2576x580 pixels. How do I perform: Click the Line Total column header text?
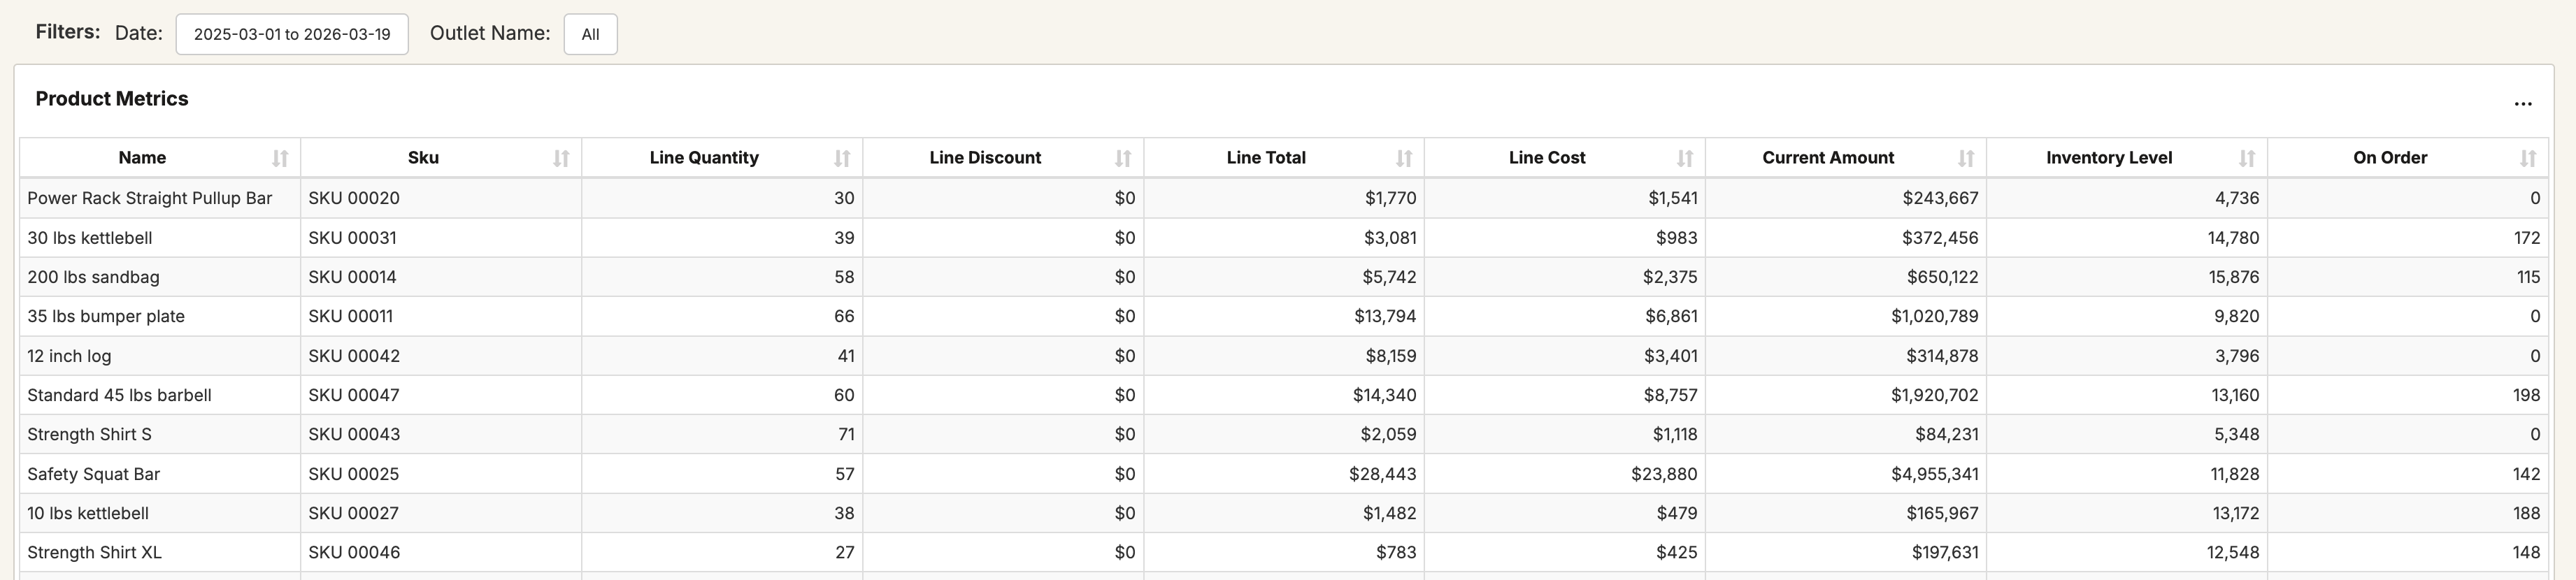click(x=1265, y=158)
